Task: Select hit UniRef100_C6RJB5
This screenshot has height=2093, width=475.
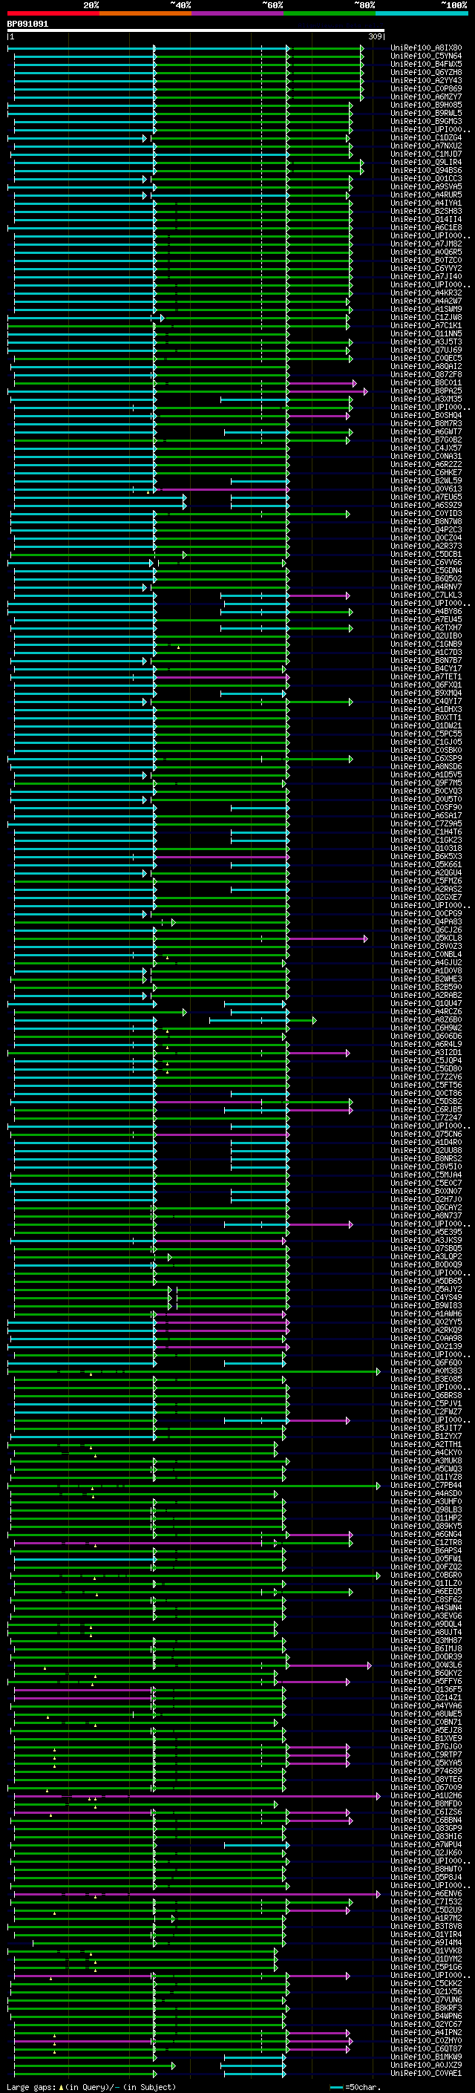Action: pos(426,1110)
